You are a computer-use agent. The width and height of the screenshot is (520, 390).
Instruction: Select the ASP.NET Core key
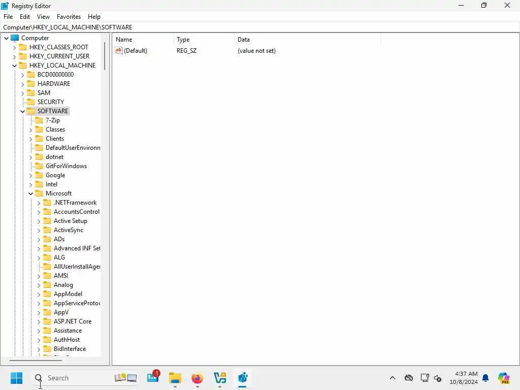pyautogui.click(x=73, y=321)
